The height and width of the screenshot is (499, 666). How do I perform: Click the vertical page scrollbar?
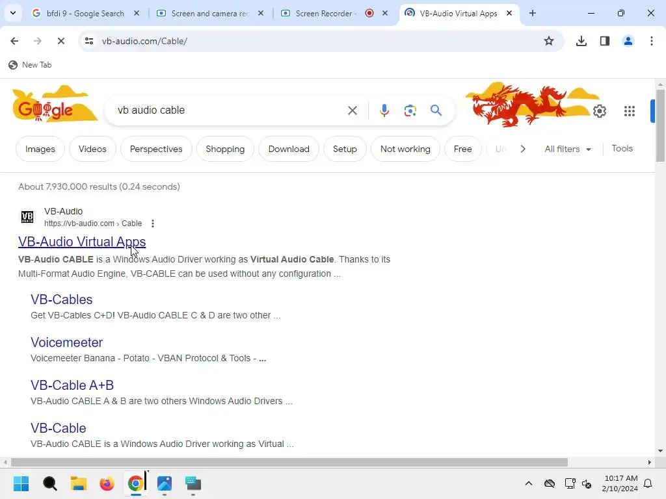660,125
